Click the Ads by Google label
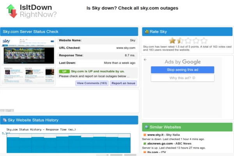Viewport: 234px width, 156px height. point(183,62)
